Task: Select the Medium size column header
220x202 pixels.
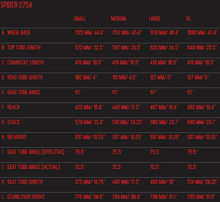Action: tap(118, 19)
